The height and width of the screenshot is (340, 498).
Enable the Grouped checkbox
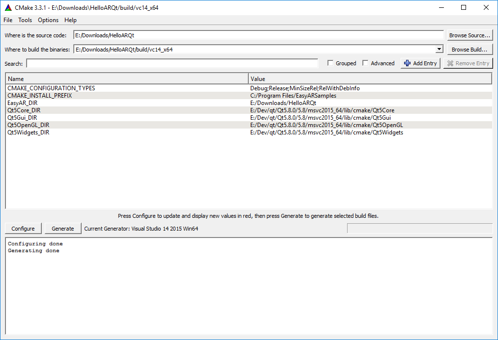331,63
